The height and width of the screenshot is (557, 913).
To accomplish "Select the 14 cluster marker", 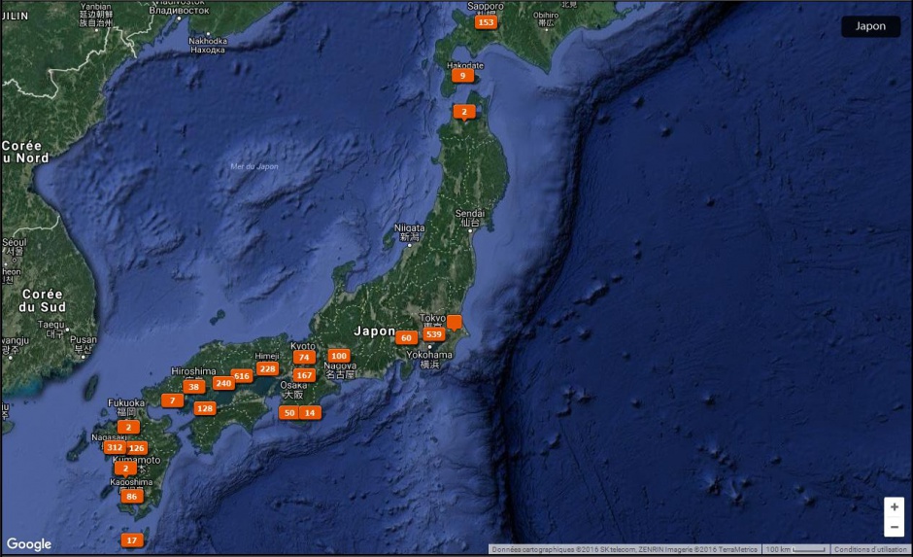I will (x=310, y=412).
